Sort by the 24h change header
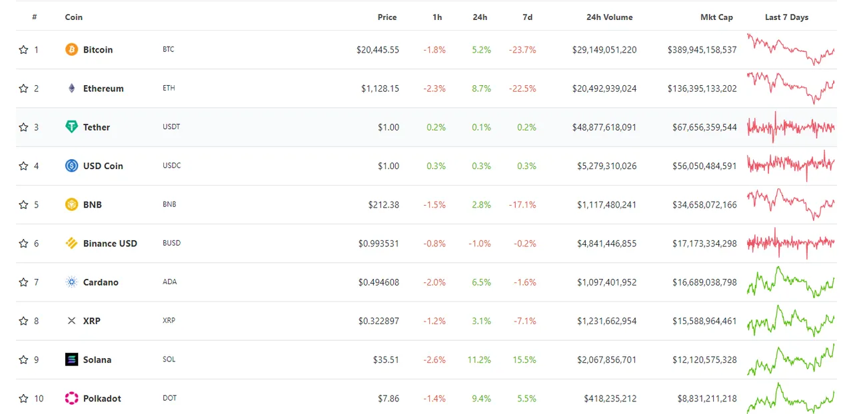Image resolution: width=853 pixels, height=414 pixels. click(x=480, y=17)
